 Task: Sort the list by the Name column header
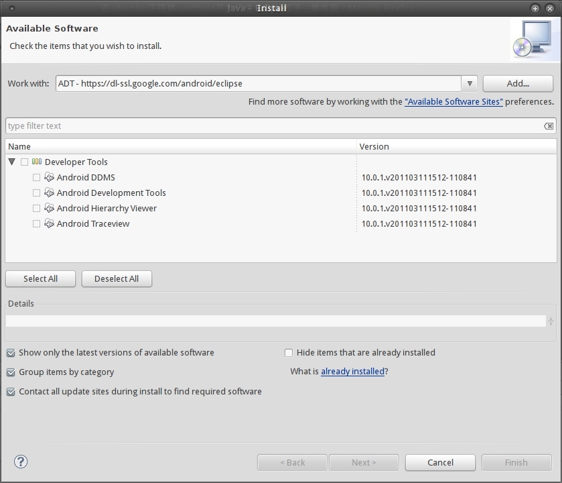181,146
